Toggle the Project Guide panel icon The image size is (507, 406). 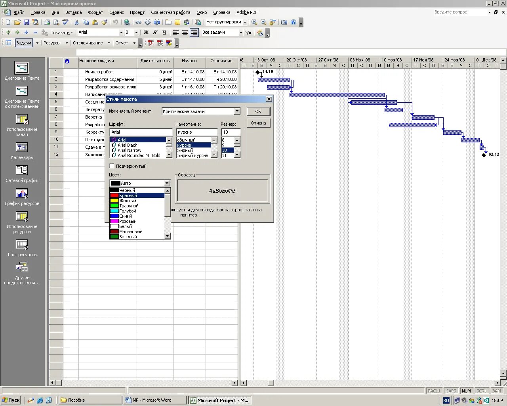[x=8, y=43]
